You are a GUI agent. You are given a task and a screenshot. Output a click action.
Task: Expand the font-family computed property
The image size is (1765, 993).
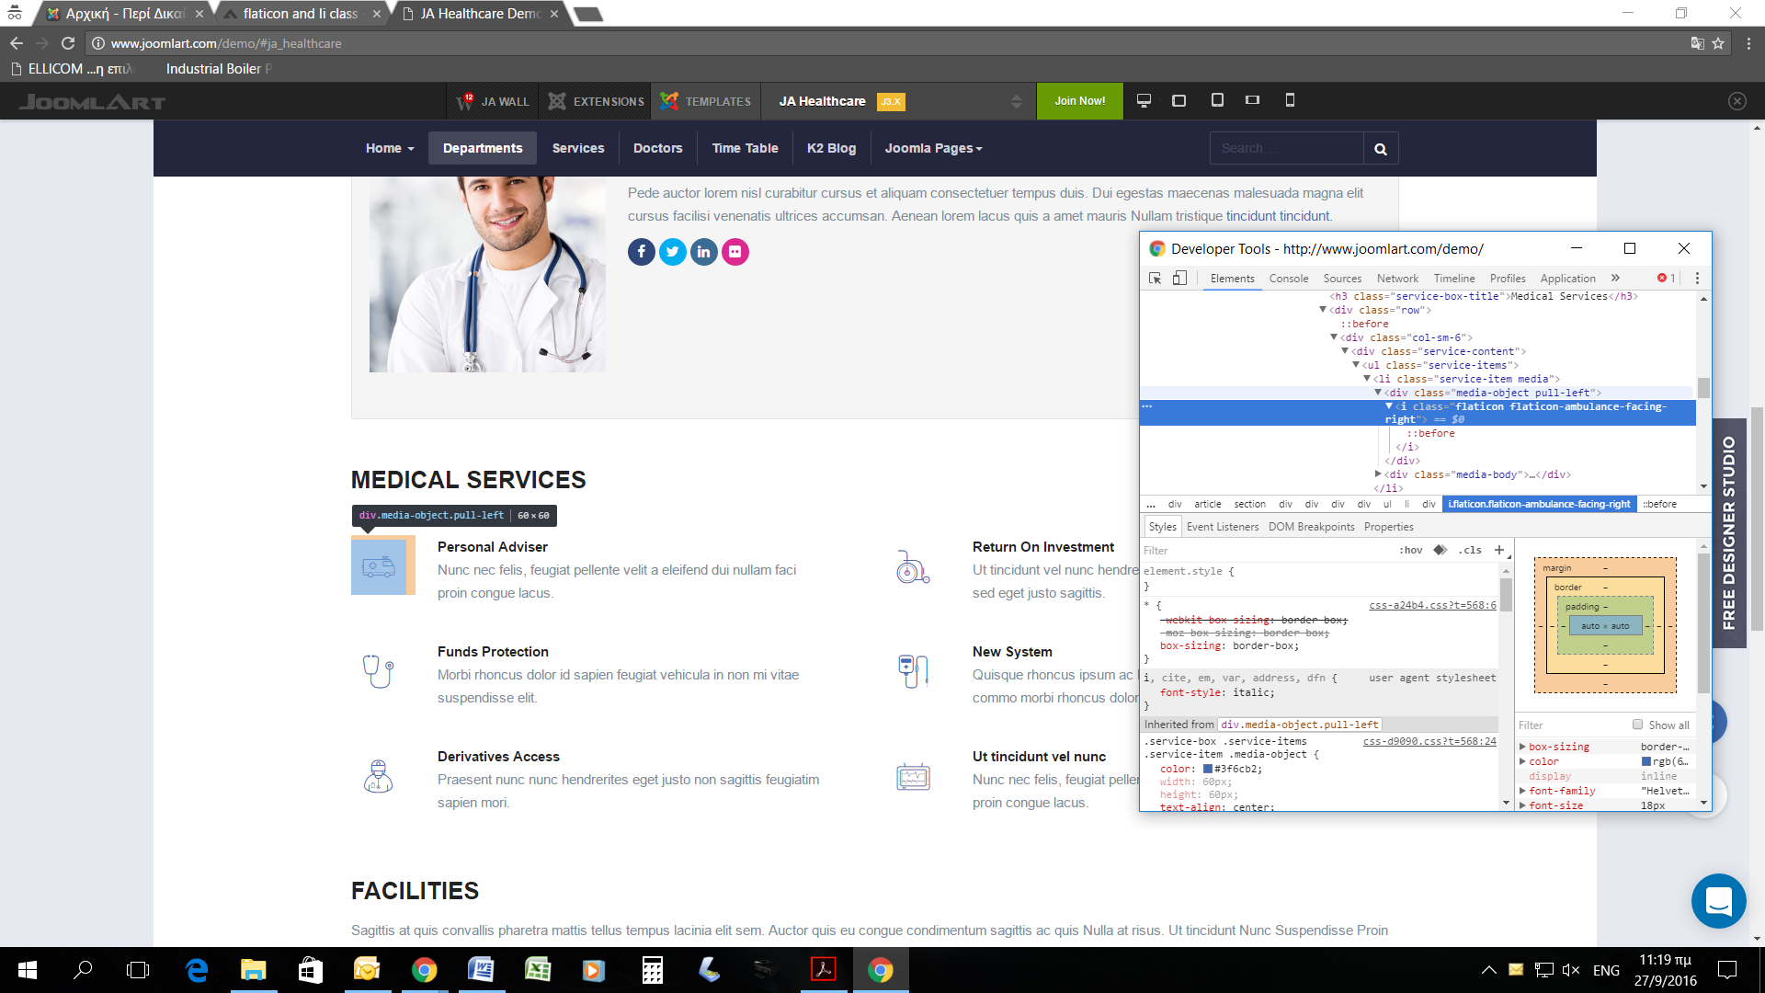coord(1522,791)
